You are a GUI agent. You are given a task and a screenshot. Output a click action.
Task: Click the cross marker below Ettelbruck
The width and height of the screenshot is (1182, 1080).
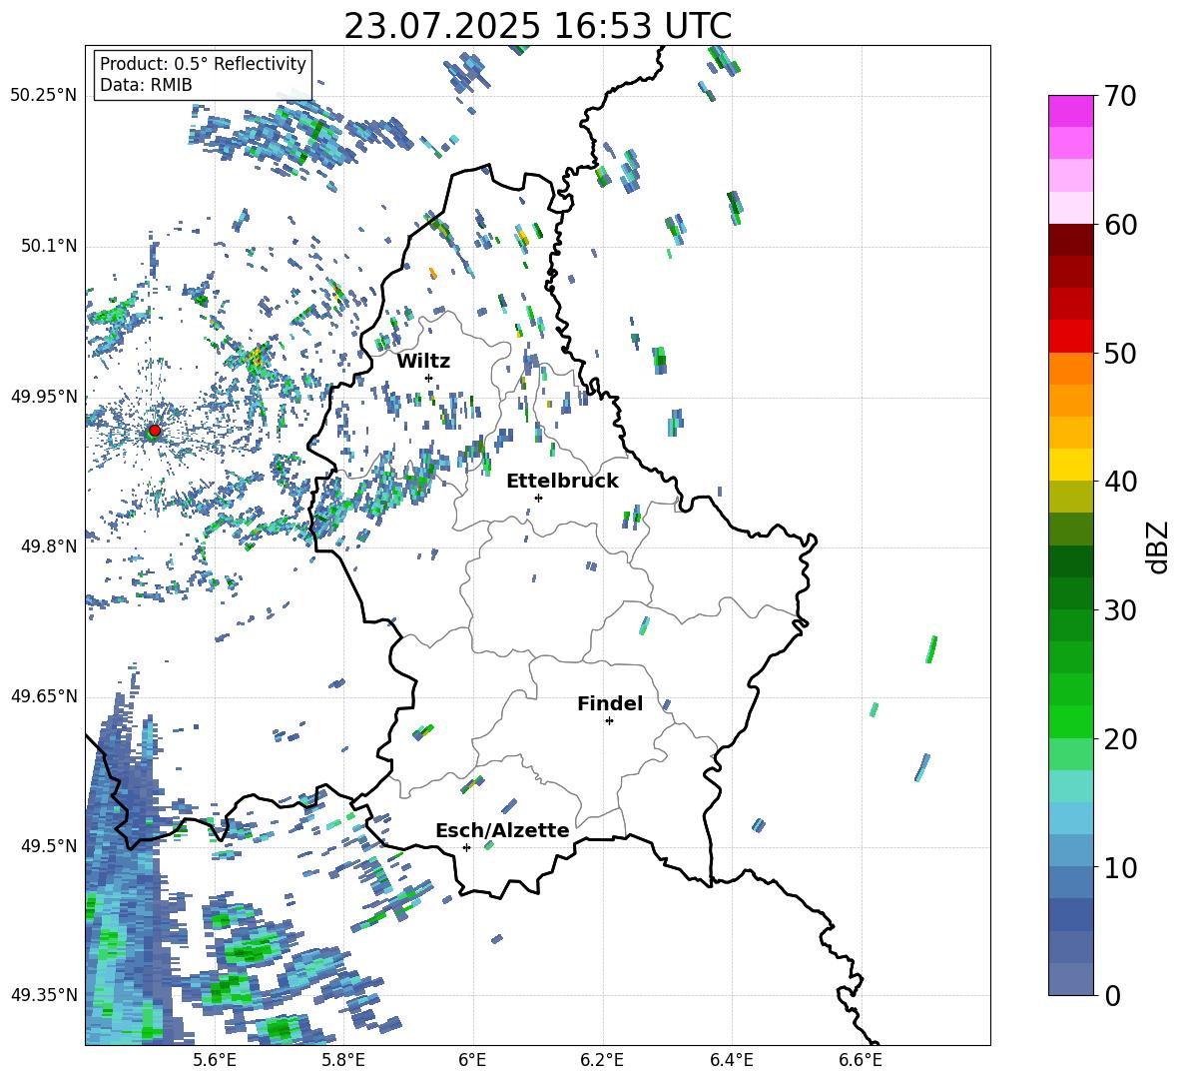[x=538, y=498]
